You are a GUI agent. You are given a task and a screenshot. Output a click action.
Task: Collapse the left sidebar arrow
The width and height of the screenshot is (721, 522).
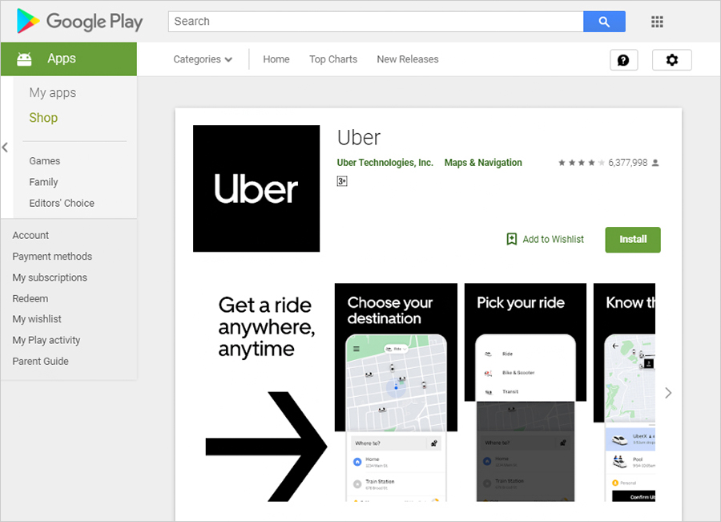(5, 148)
